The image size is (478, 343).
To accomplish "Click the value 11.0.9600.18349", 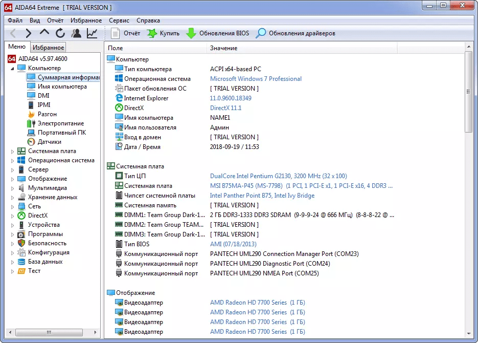I will coord(231,98).
